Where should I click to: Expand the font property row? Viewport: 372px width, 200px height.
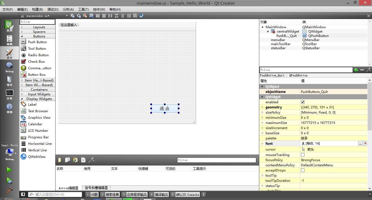point(262,143)
